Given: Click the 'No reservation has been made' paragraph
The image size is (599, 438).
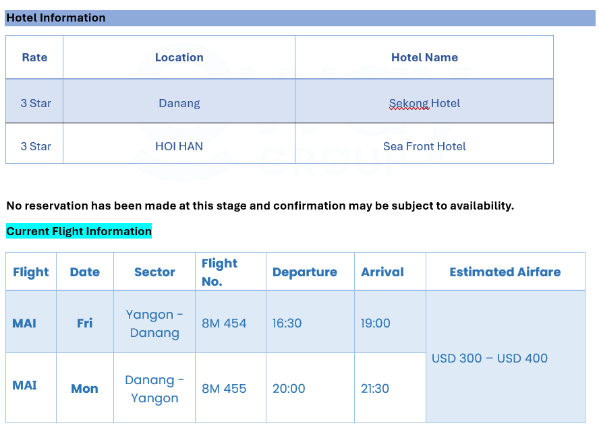Looking at the screenshot, I should 260,206.
